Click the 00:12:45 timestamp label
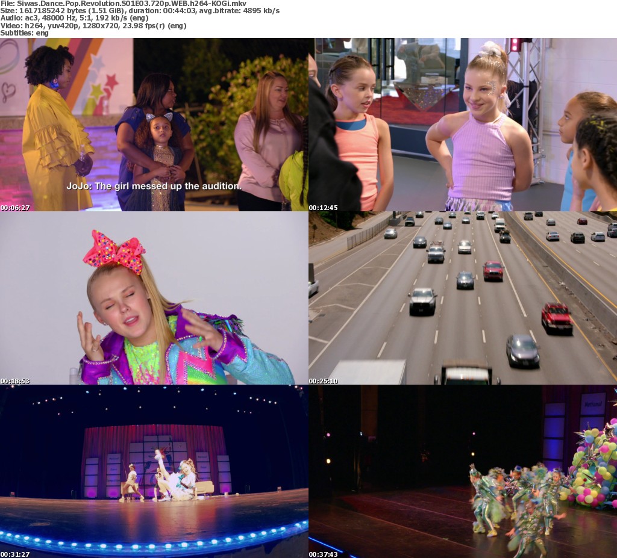Viewport: 617px width, 558px height. pyautogui.click(x=324, y=208)
